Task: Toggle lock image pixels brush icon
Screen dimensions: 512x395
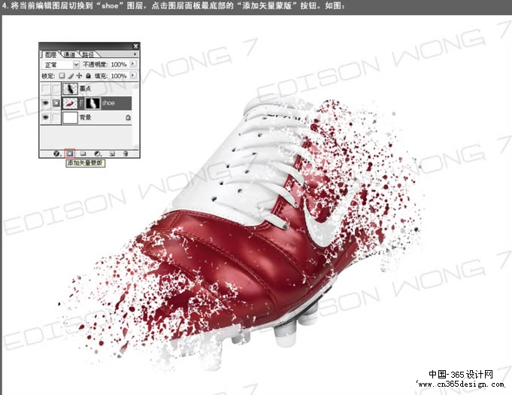Action: [71, 76]
